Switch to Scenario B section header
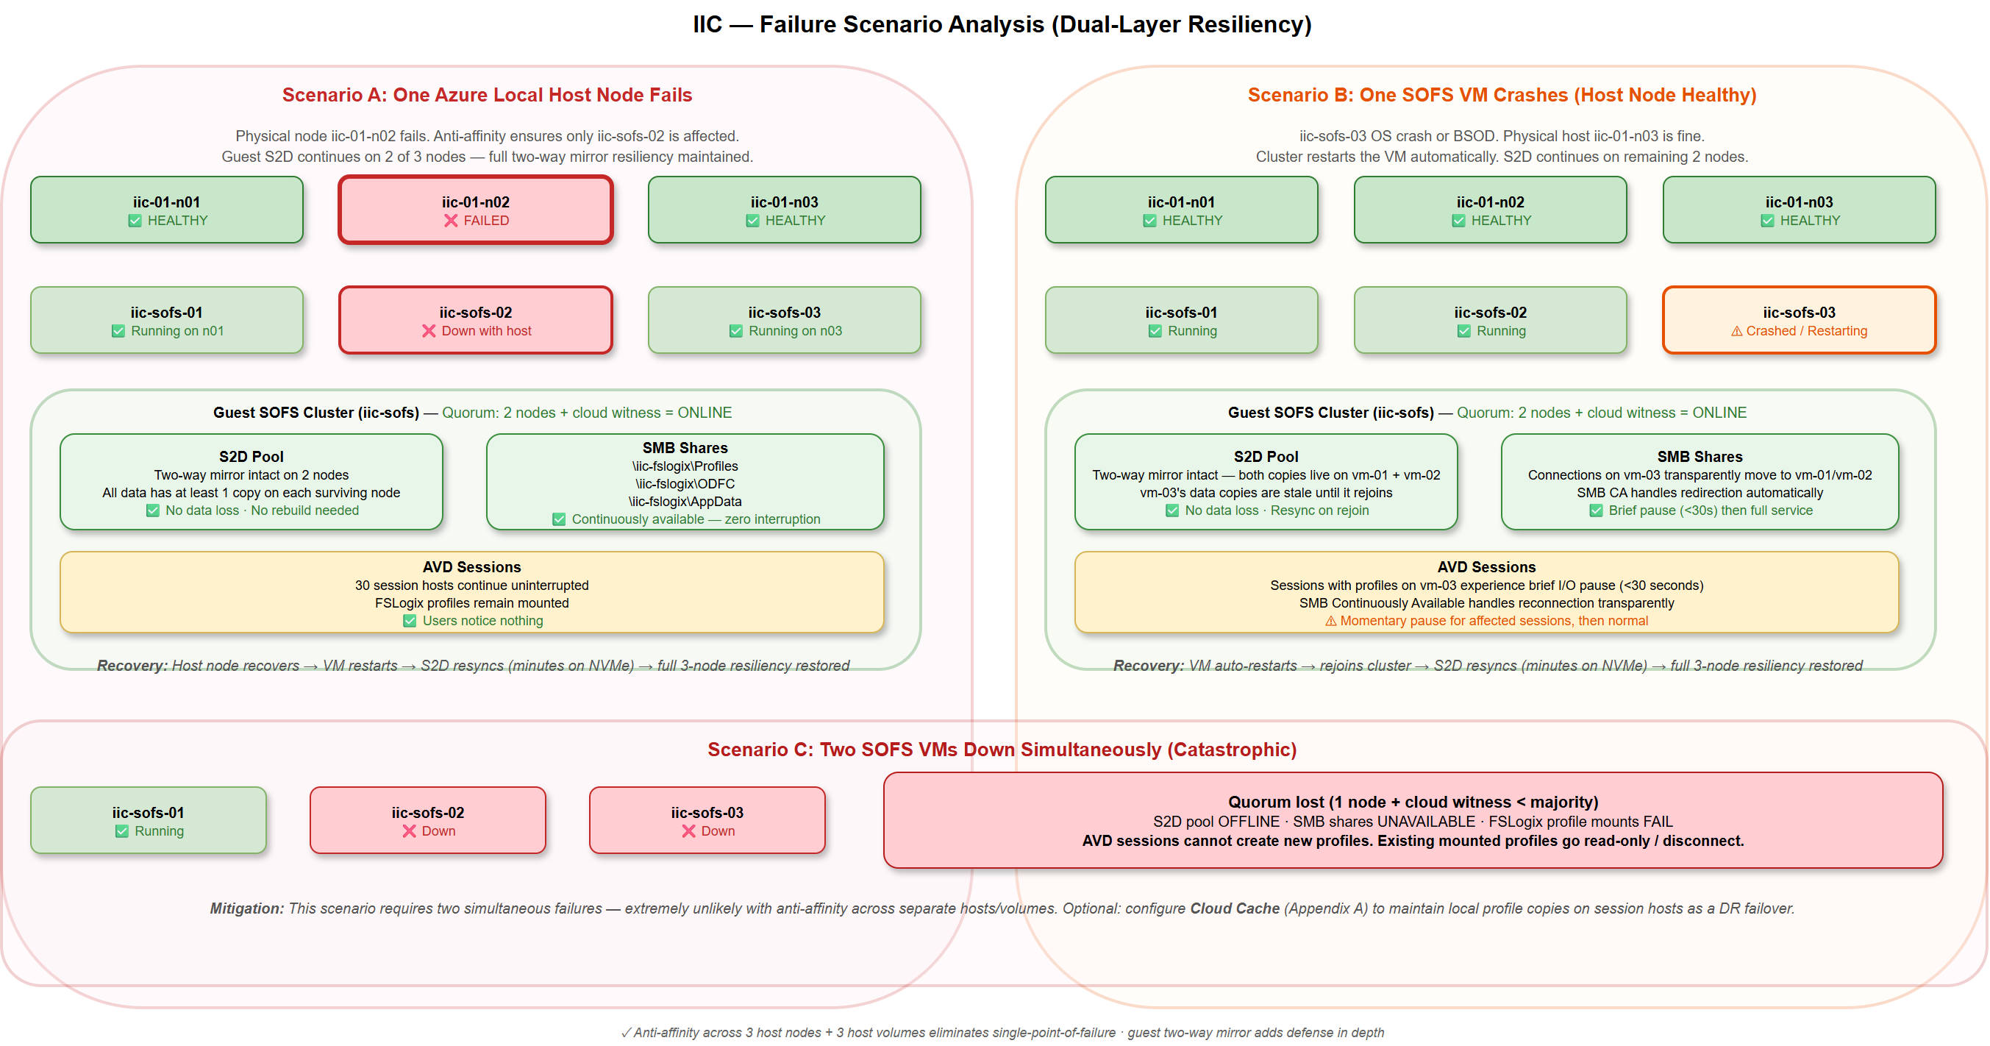 coord(1502,95)
